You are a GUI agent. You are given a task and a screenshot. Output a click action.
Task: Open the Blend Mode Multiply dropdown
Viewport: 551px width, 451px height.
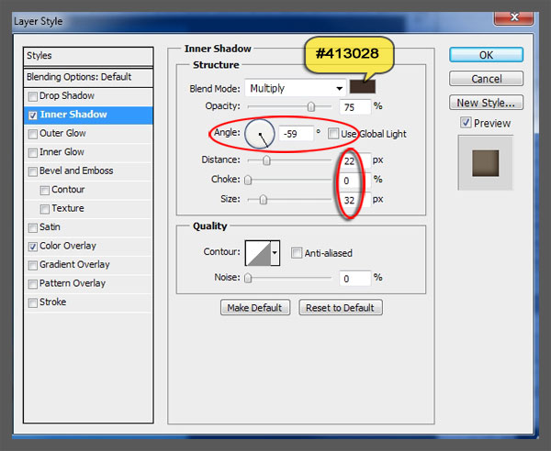click(x=294, y=88)
